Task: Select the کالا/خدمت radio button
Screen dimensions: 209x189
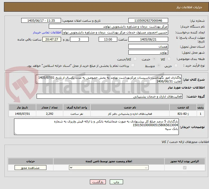Action: pyautogui.click(x=135, y=59)
